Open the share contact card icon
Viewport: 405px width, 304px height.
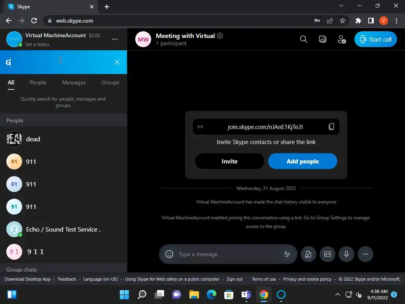(327, 254)
